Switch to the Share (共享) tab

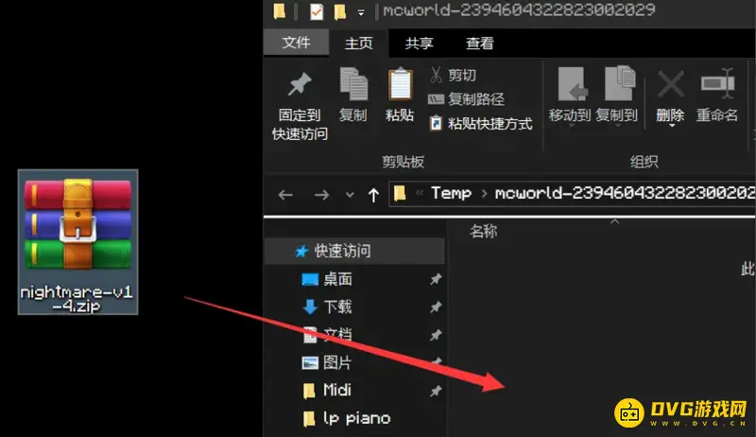[419, 44]
